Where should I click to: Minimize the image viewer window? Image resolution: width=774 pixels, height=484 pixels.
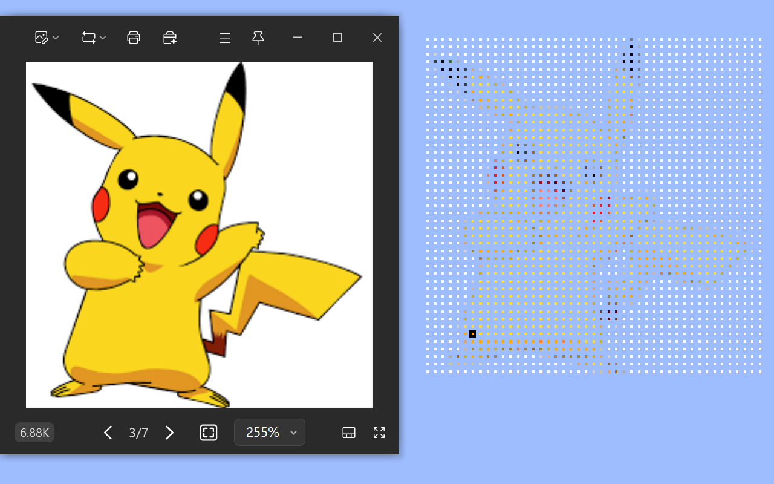pyautogui.click(x=298, y=38)
